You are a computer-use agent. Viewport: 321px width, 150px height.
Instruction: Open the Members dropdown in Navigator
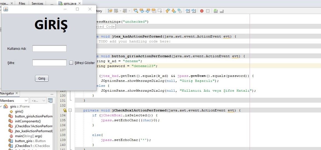14,101
